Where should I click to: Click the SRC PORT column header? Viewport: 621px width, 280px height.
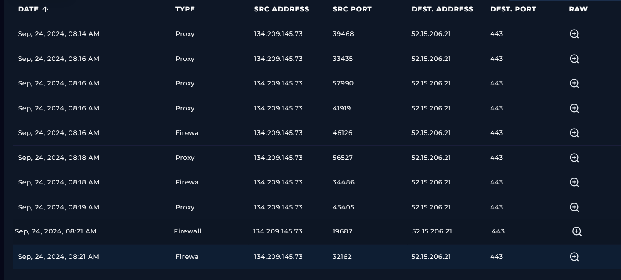pos(352,9)
